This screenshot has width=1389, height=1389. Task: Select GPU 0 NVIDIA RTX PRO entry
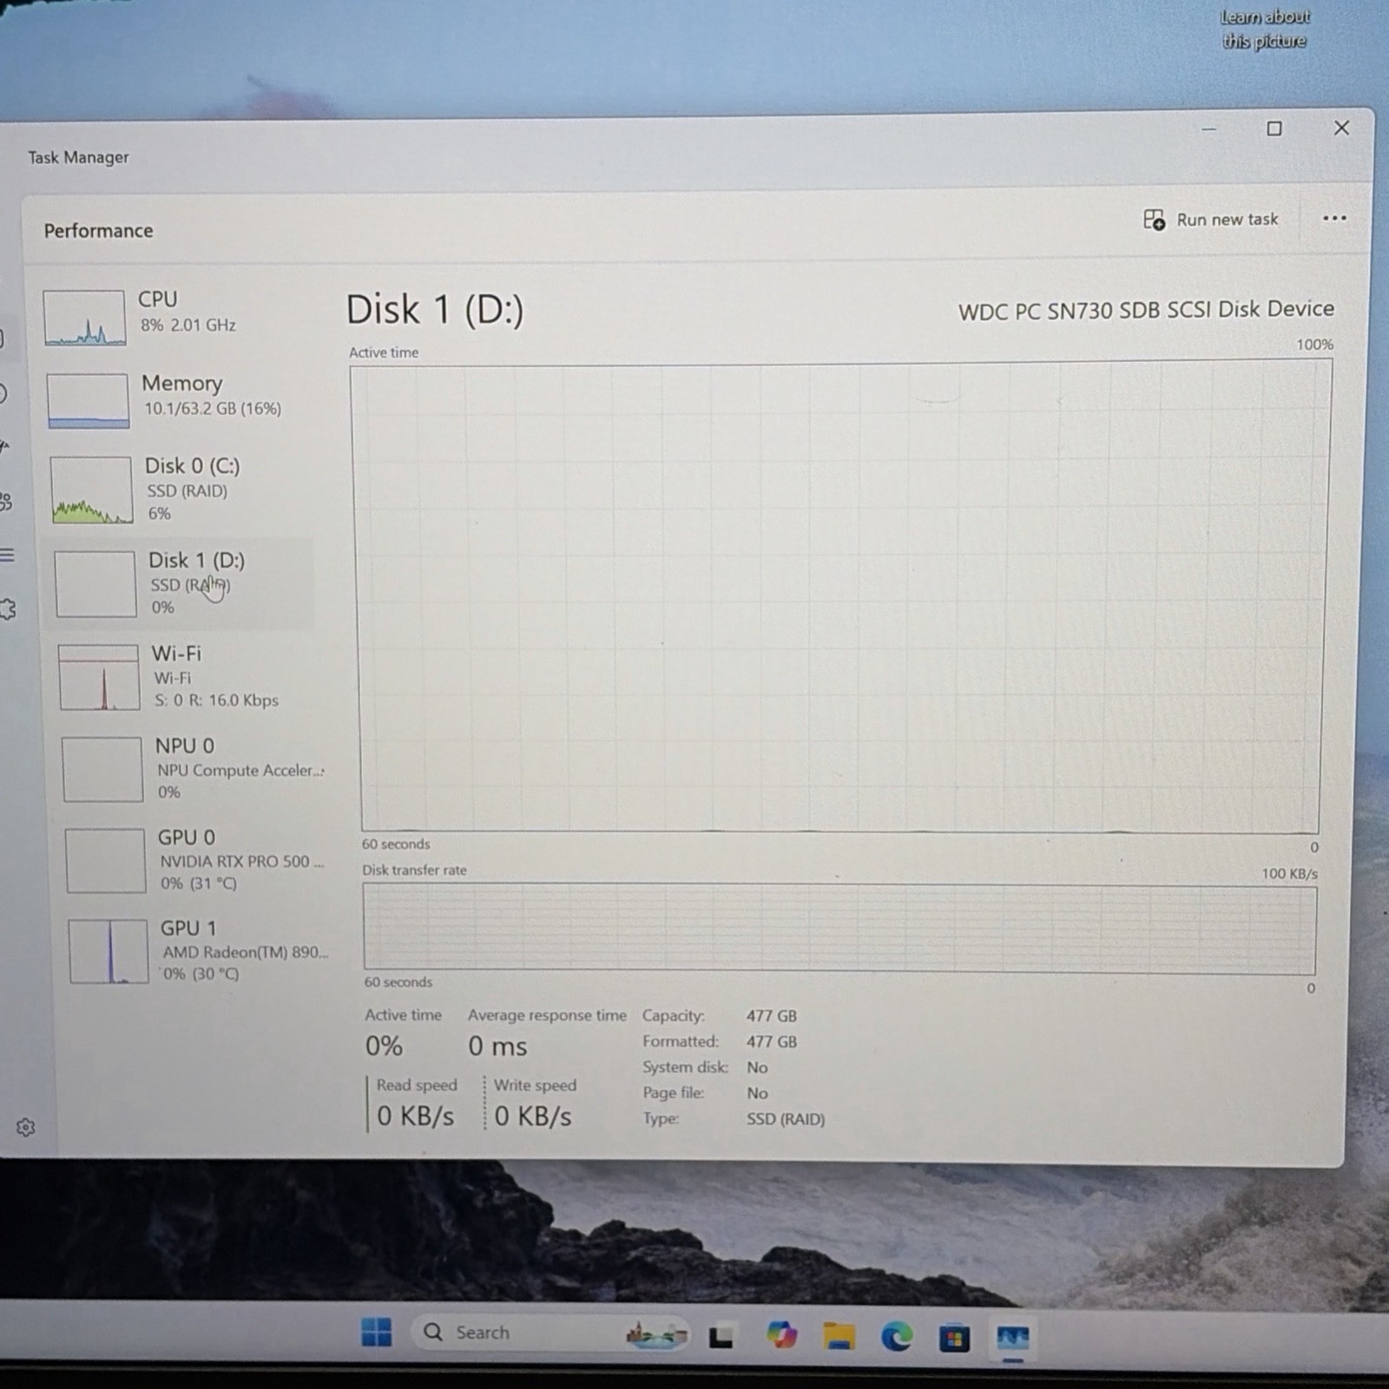[x=195, y=859]
